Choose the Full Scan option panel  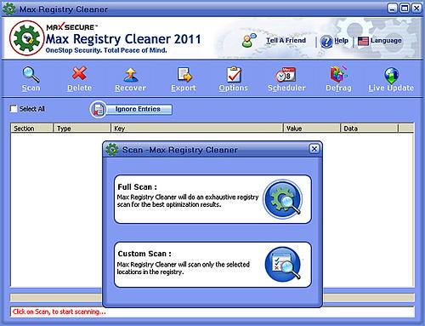[212, 199]
